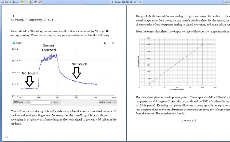230x142 pixels.
Task: Click the serial input field beside Send
Action: tap(41, 102)
